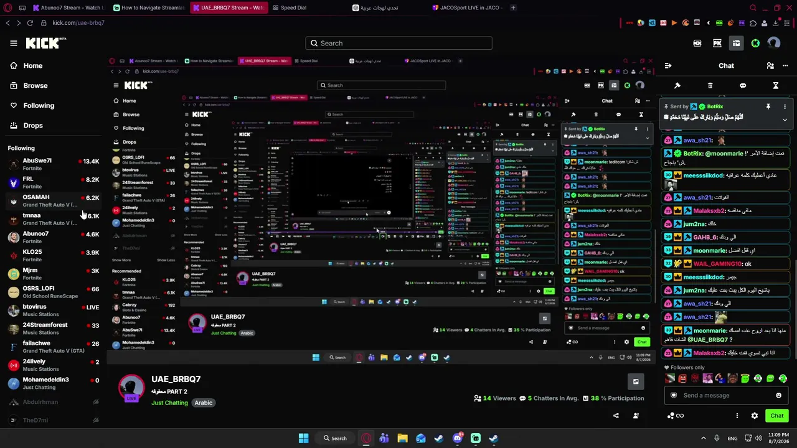The height and width of the screenshot is (448, 797).
Task: Open the Telegram extension icon in the browser toolbar
Action: 652,23
